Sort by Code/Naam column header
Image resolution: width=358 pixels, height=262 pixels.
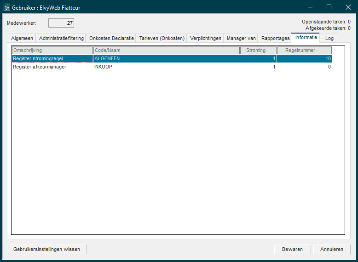click(x=167, y=50)
